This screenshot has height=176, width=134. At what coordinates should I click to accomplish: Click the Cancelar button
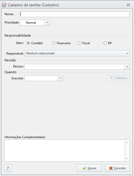(117, 168)
